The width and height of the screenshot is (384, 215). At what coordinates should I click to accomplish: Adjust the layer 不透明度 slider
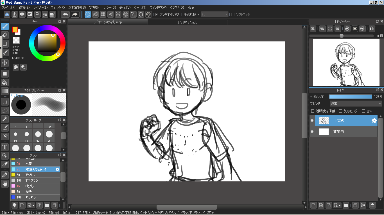point(351,97)
